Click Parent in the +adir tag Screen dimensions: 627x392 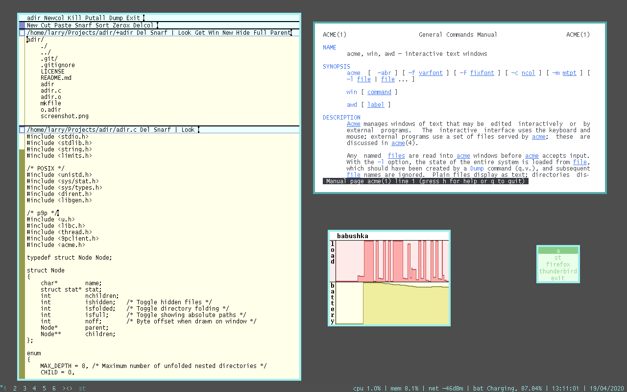click(x=280, y=33)
